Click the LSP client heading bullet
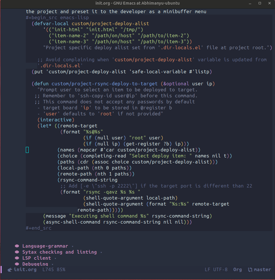This screenshot has width=275, height=280. click(17, 258)
